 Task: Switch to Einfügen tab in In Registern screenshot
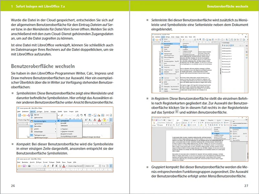pos(186,120)
